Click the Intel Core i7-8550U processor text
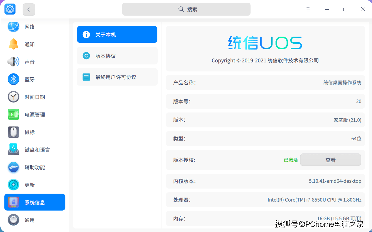Image resolution: width=372 pixels, height=232 pixels. (x=314, y=200)
